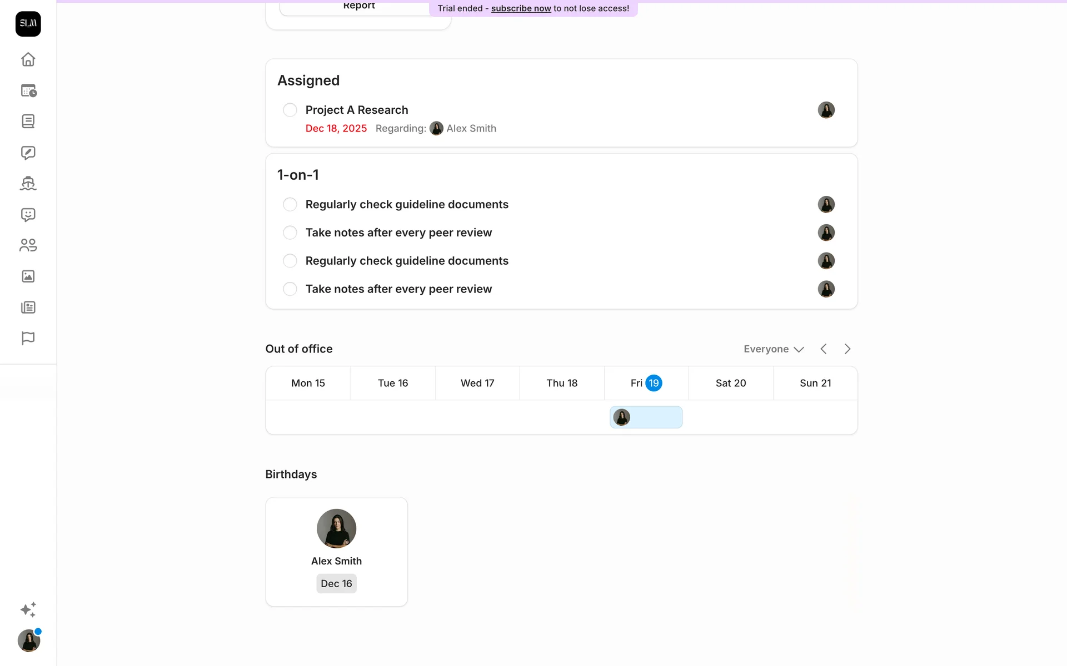Screen dimensions: 1067x666
Task: Check off Project A Research task
Action: point(290,110)
